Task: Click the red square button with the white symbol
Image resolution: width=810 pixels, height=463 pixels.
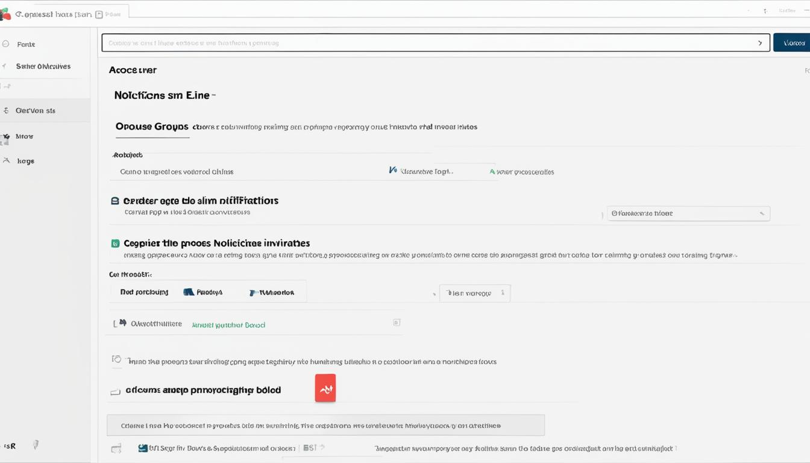Action: coord(325,388)
